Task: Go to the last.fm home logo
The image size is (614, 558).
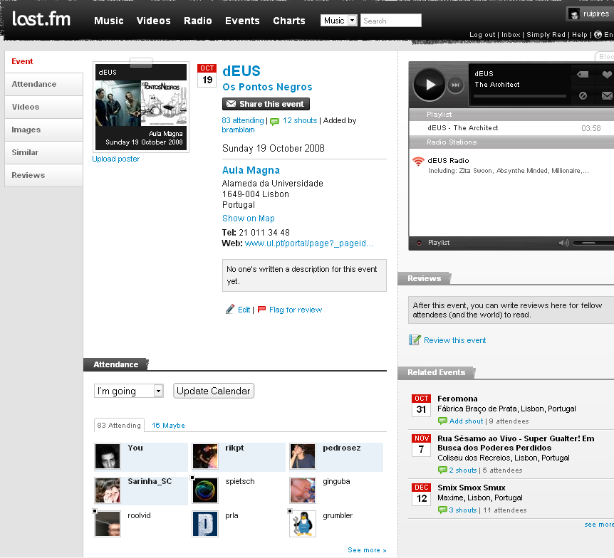Action: click(x=41, y=19)
